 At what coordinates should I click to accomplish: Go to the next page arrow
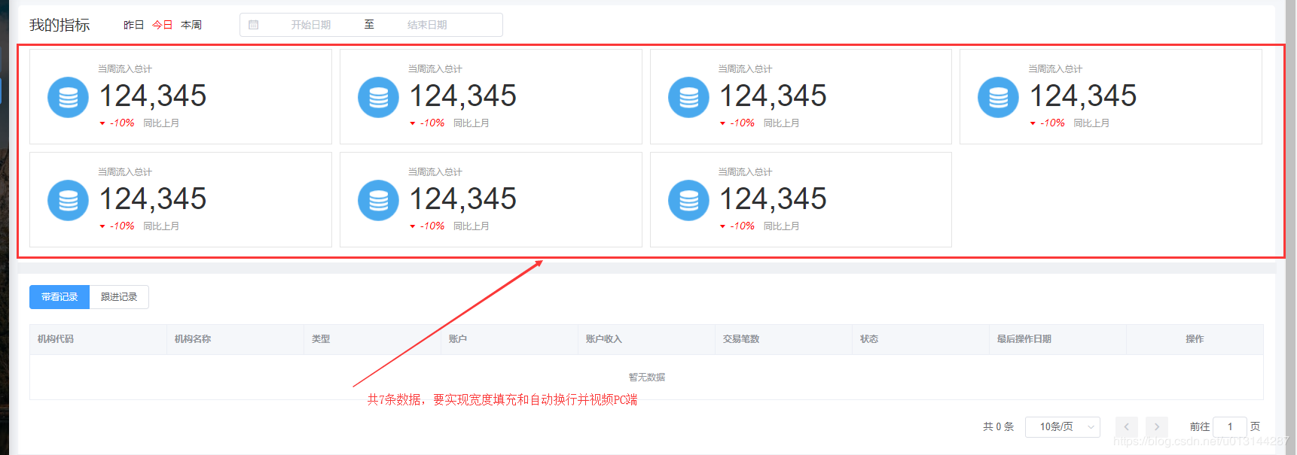tap(1157, 426)
